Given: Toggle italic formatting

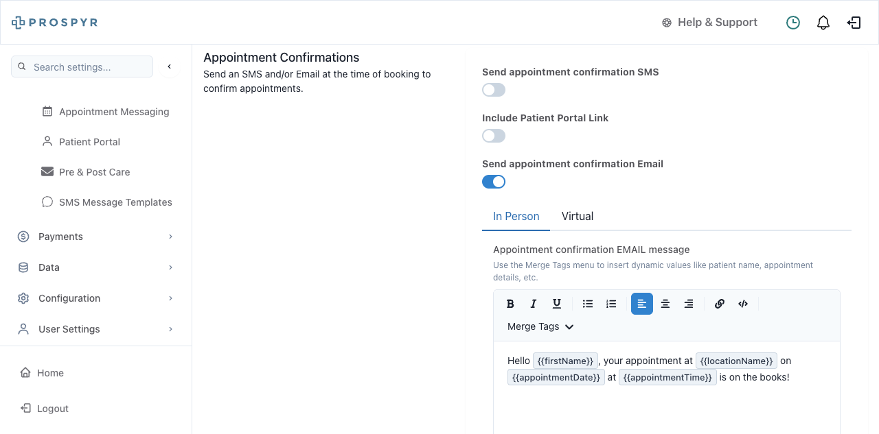Looking at the screenshot, I should tap(534, 304).
